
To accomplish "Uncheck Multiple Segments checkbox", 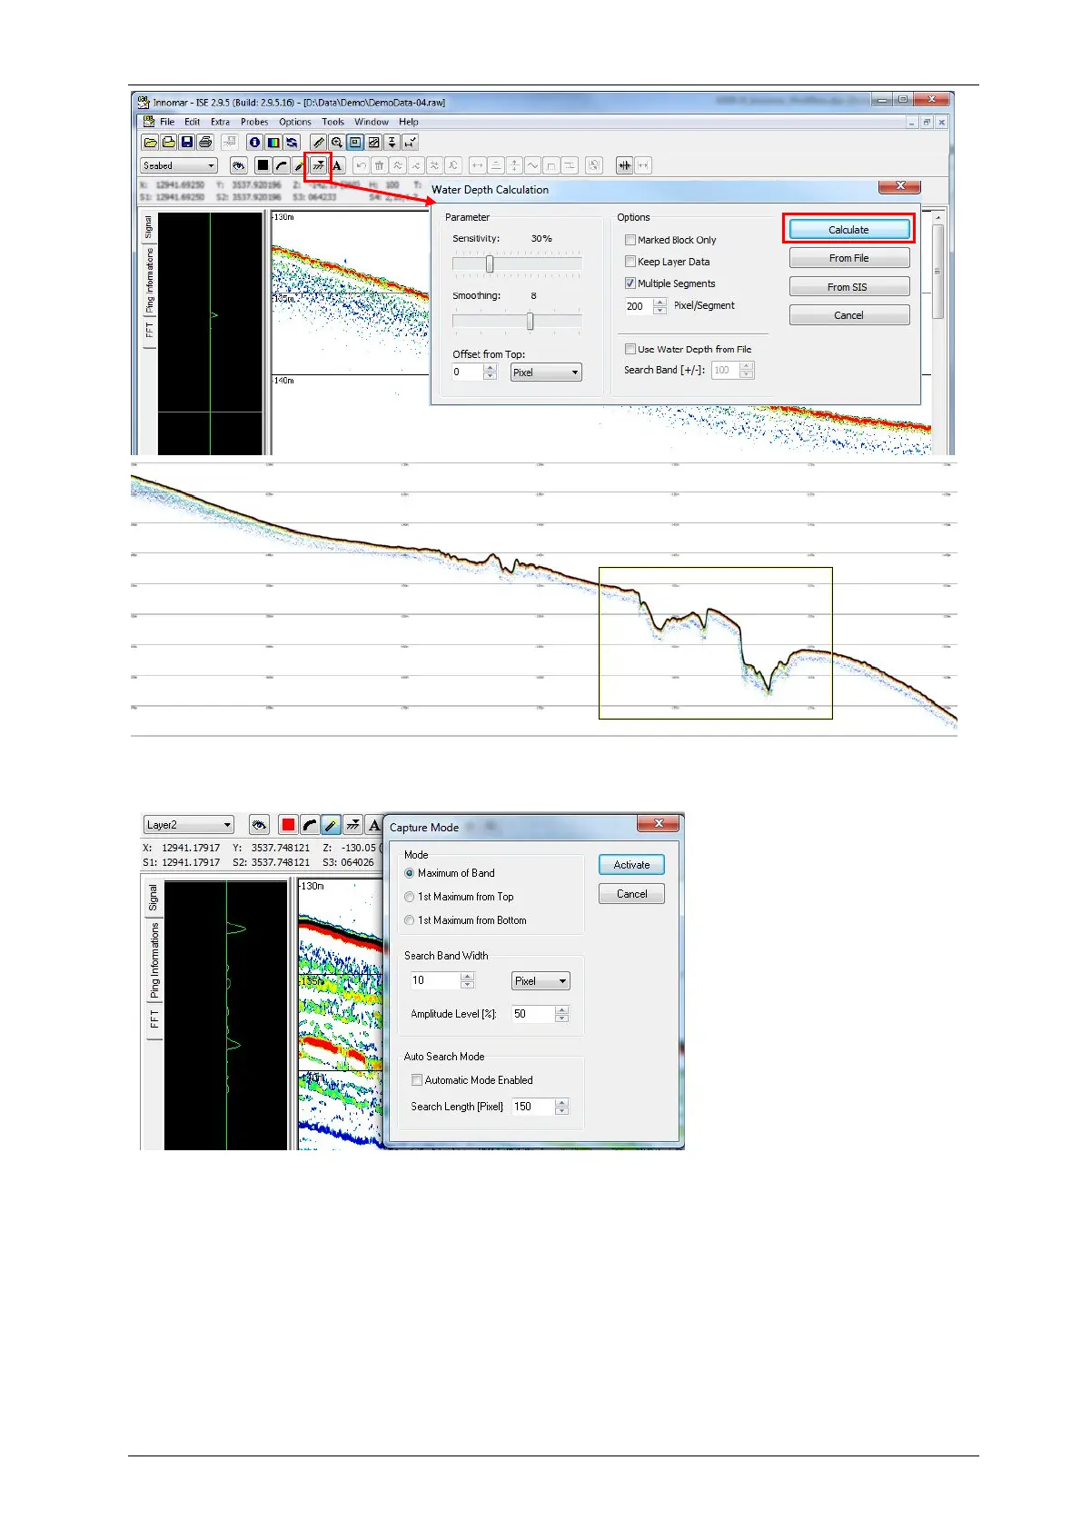I will pos(630,283).
